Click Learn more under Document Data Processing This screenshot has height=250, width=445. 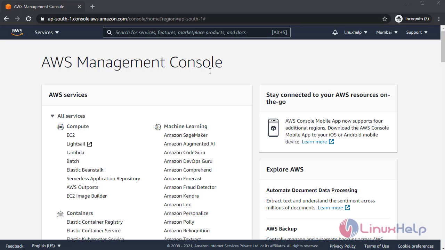point(334,208)
